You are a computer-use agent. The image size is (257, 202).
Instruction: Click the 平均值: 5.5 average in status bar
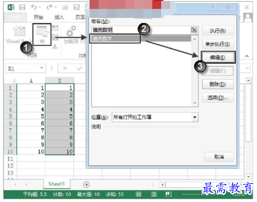35,194
